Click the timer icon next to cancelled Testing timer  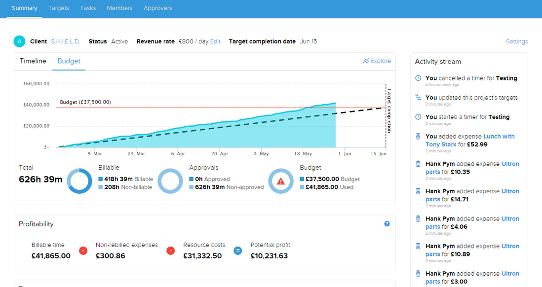(418, 78)
